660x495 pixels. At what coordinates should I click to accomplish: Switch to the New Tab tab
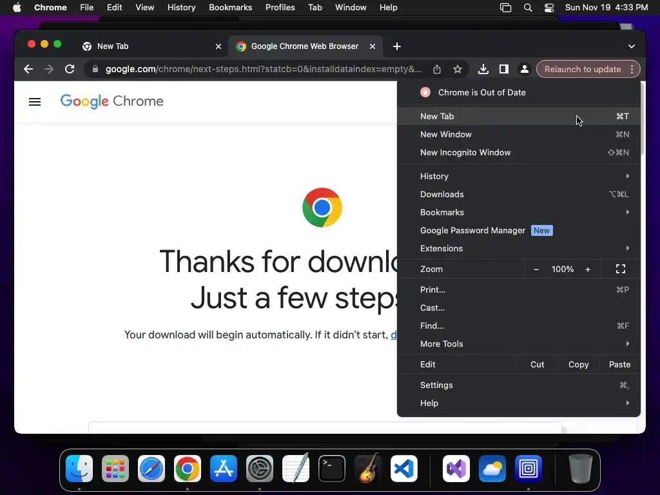(x=151, y=46)
